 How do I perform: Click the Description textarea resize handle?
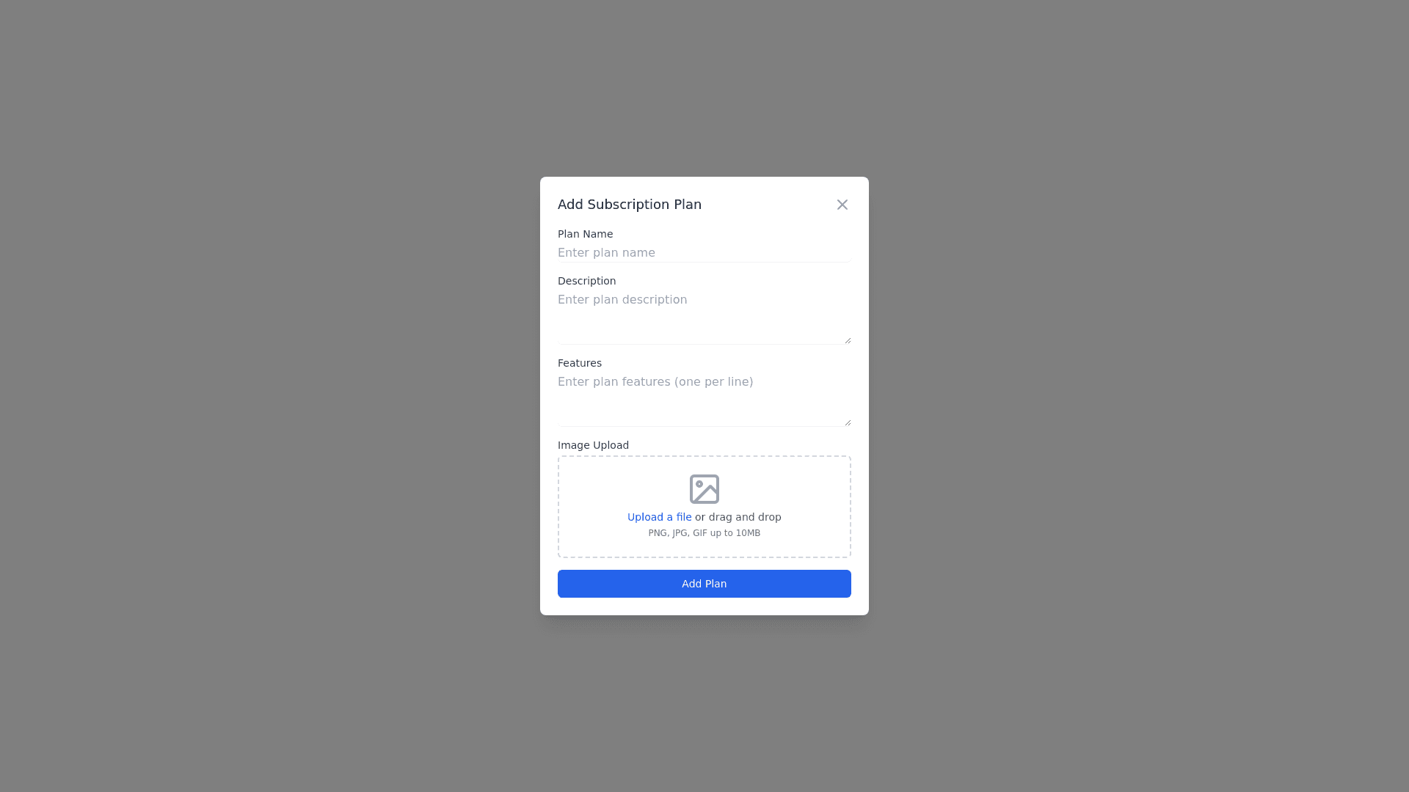tap(848, 340)
